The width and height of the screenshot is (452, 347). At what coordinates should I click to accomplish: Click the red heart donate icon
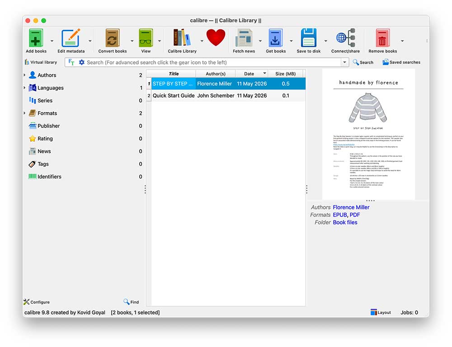pos(216,38)
